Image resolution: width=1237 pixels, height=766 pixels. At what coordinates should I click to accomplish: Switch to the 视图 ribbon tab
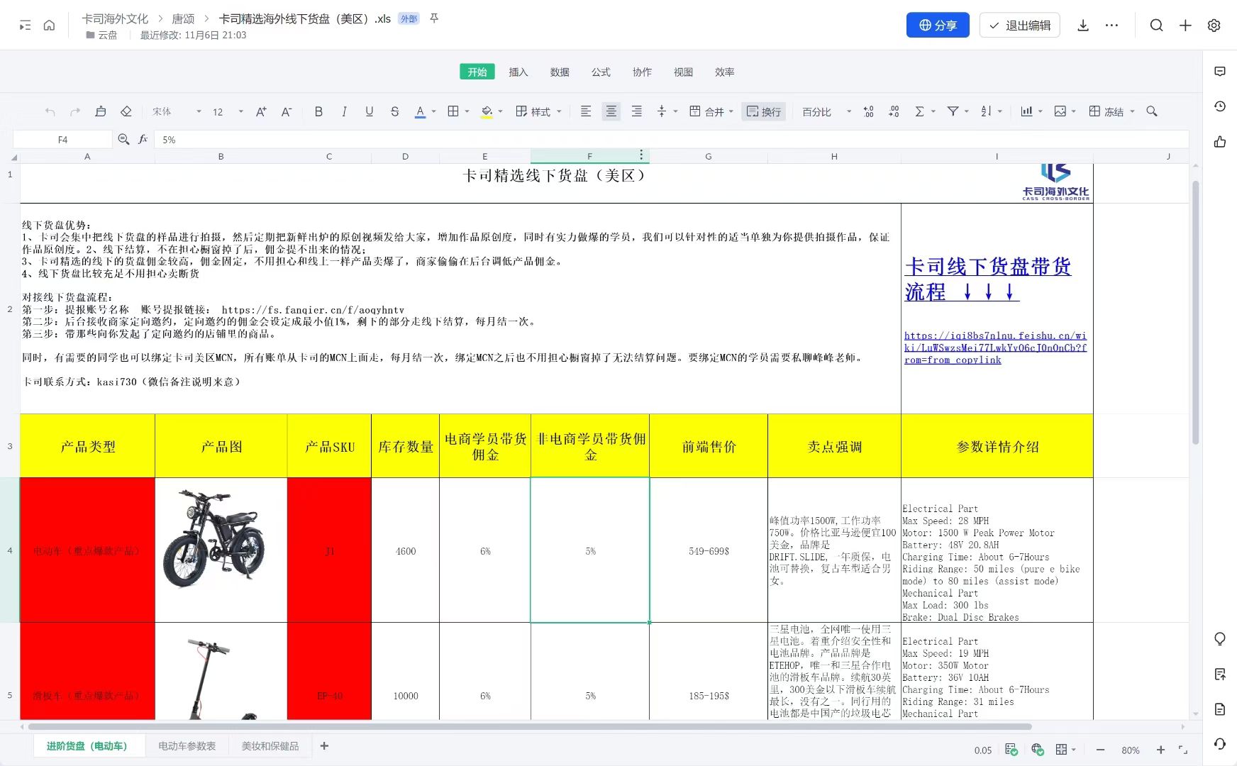click(683, 72)
